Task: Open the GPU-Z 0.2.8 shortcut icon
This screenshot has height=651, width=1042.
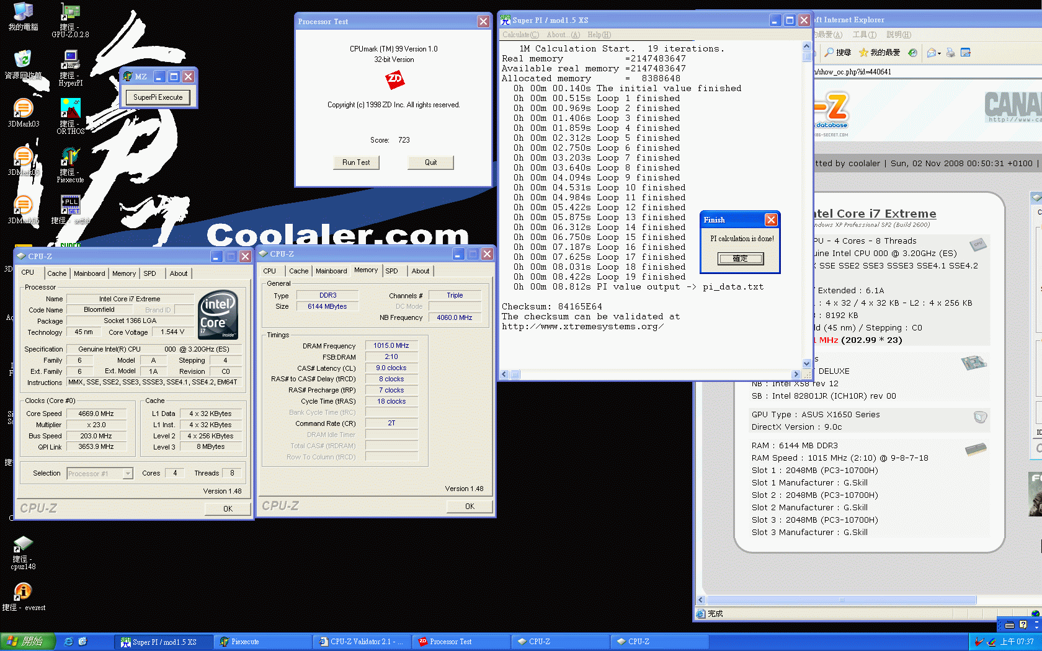Action: (x=70, y=20)
